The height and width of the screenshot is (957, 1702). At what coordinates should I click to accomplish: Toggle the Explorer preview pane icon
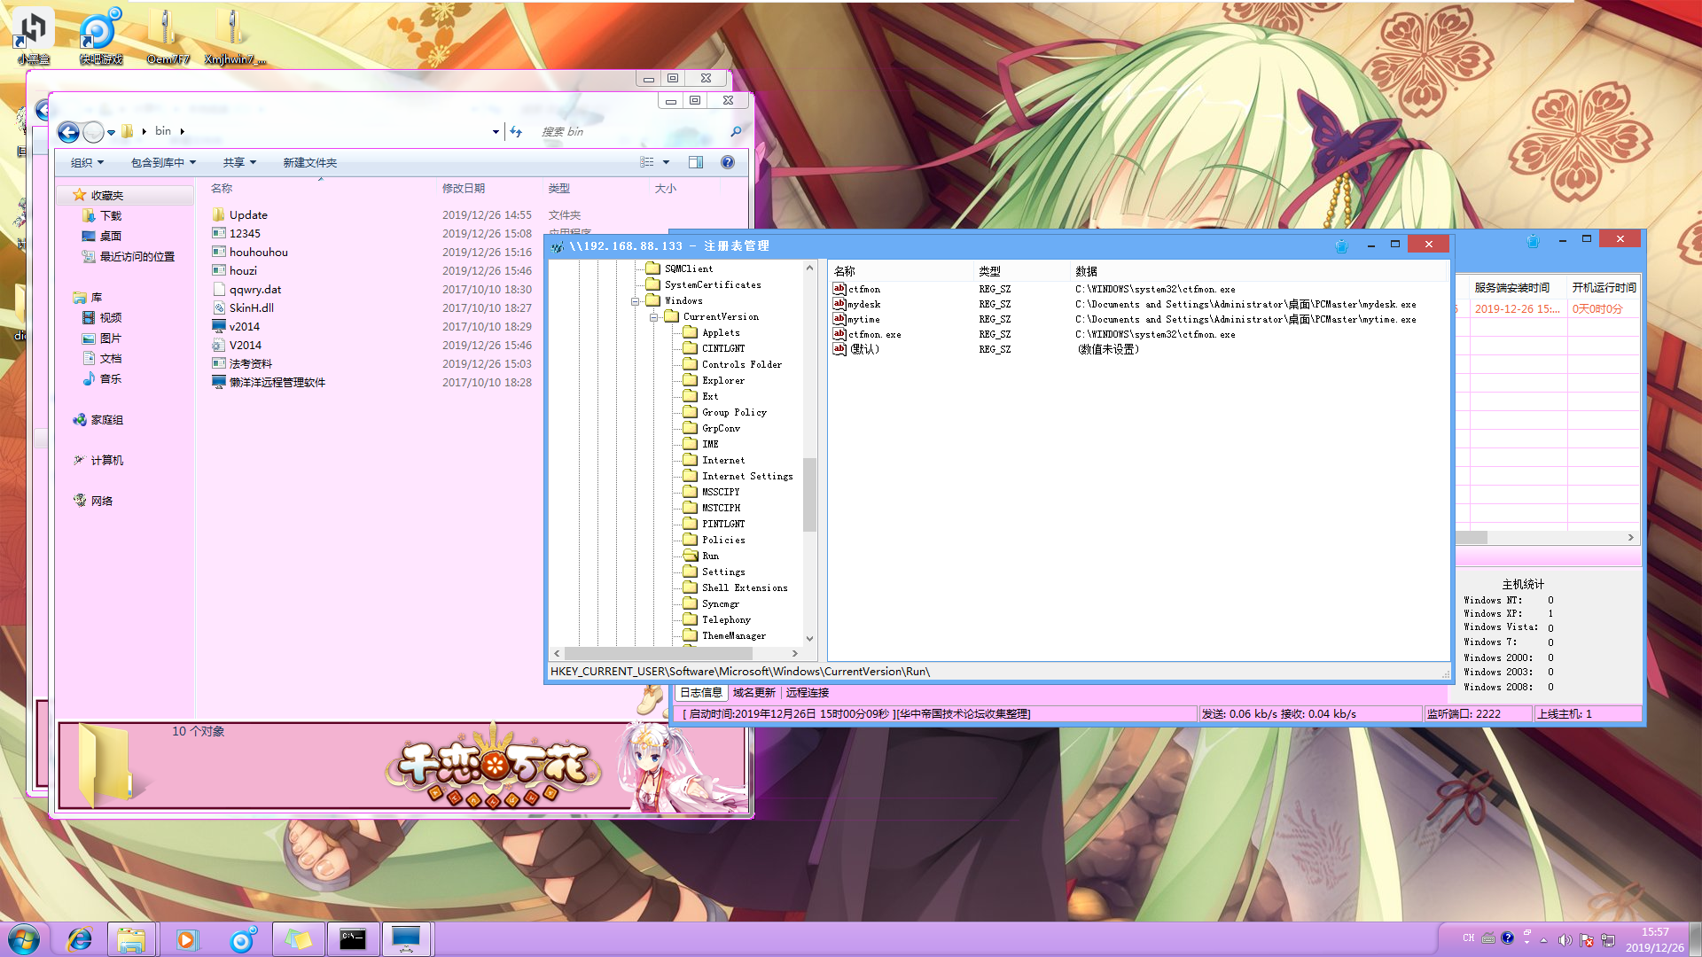pyautogui.click(x=696, y=162)
